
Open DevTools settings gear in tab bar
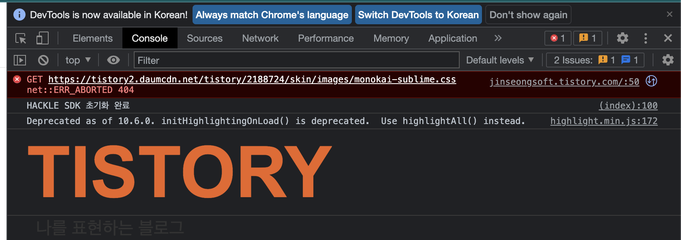click(623, 38)
